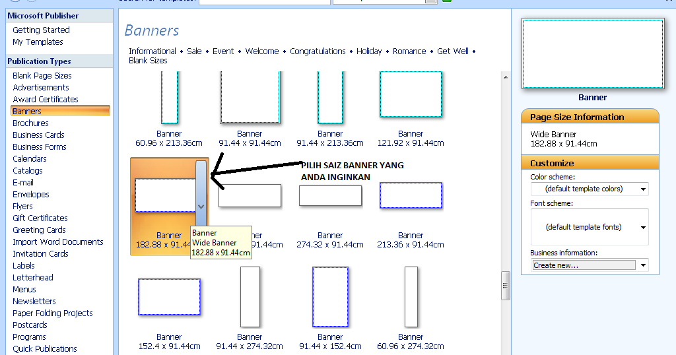Open Gift Certificates category
Viewport: 676px width, 355px height.
pyautogui.click(x=40, y=218)
